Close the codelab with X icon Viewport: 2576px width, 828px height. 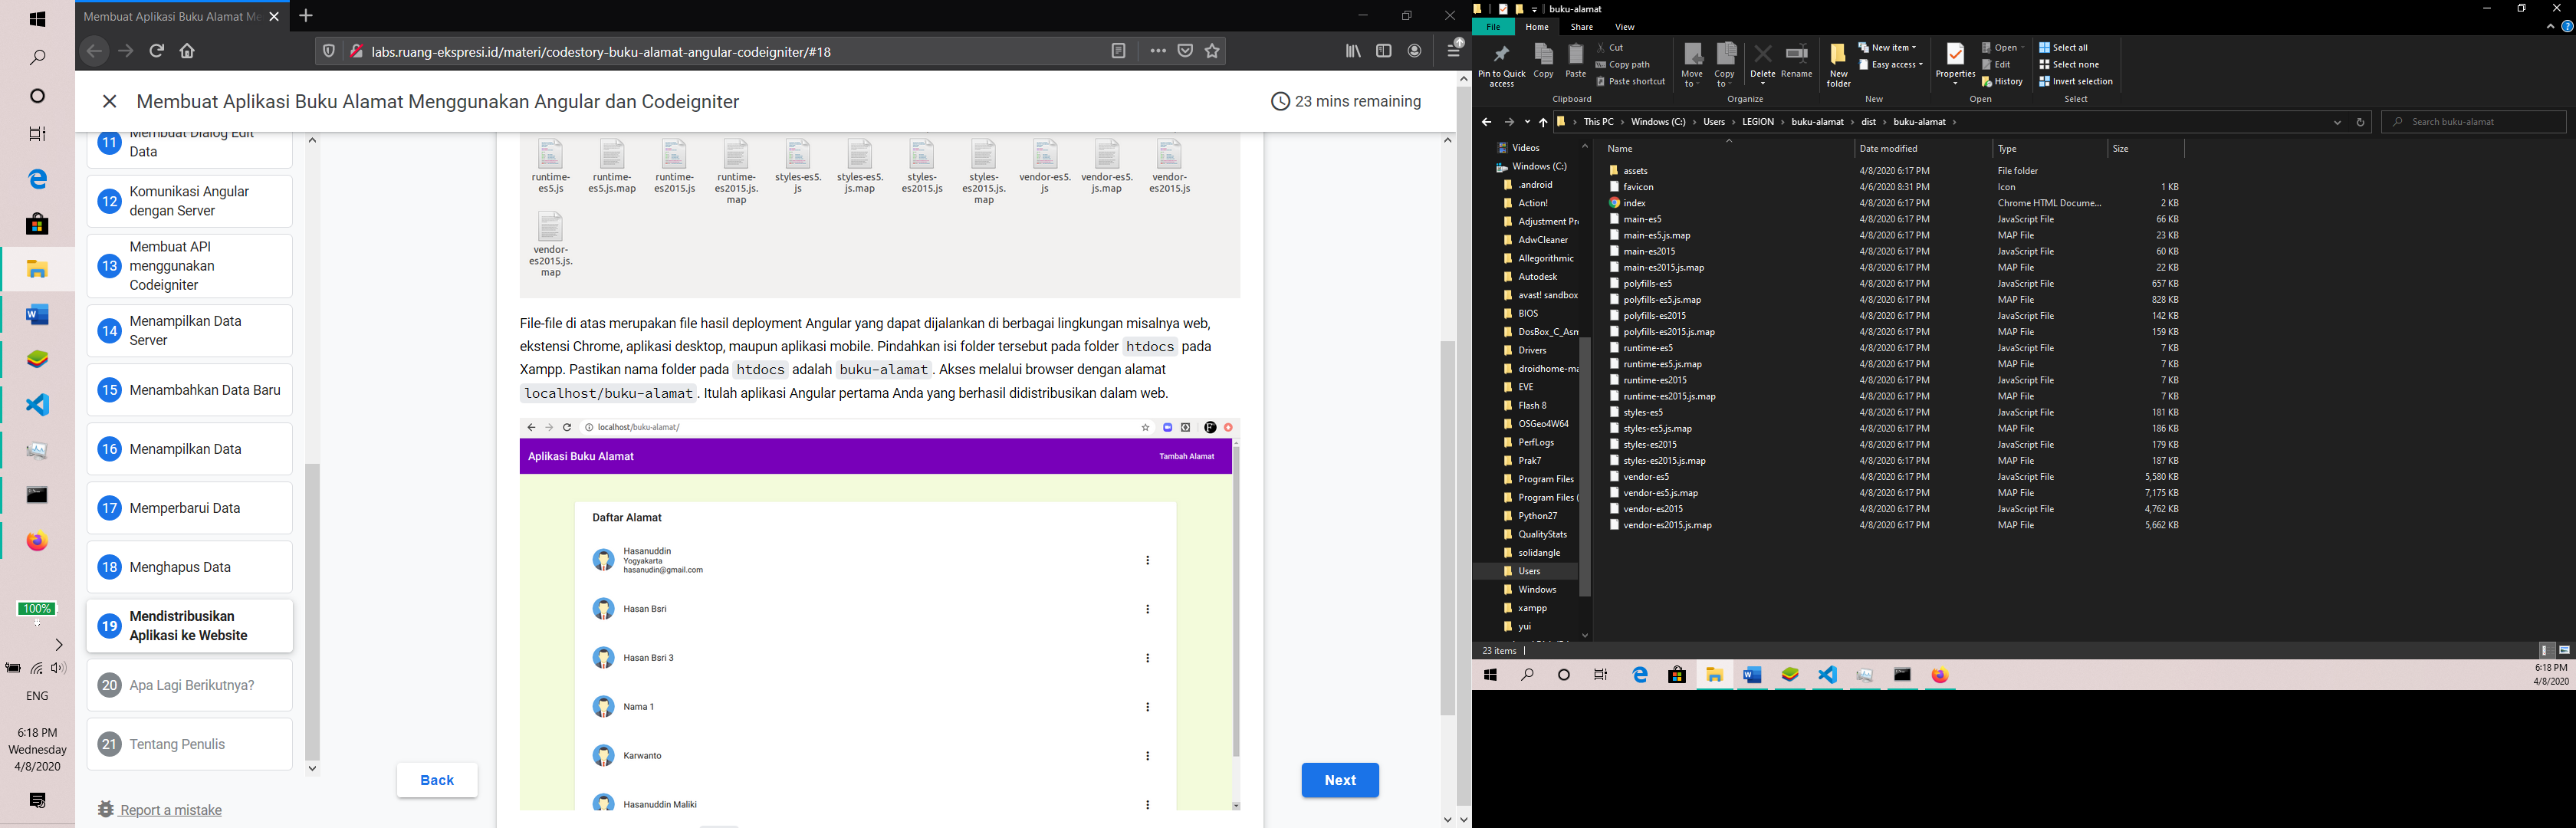[x=110, y=101]
